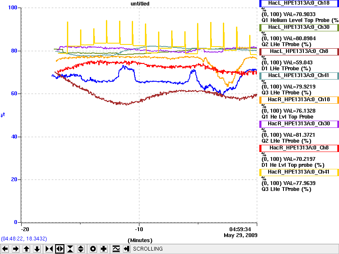This screenshot has height=254, width=339.
Task: Click the 'untitled' graph title
Action: click(x=140, y=4)
